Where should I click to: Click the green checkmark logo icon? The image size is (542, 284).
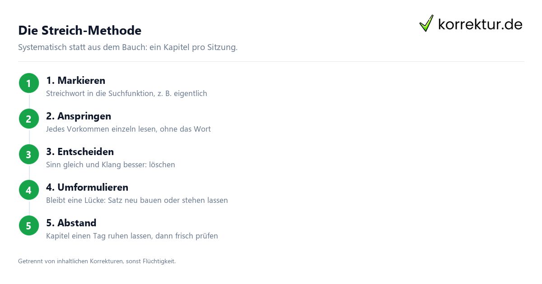(x=426, y=23)
